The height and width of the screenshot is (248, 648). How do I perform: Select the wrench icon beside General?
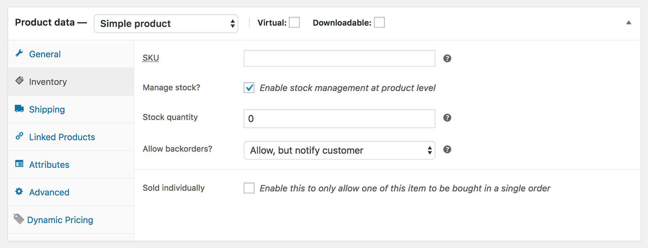(19, 54)
